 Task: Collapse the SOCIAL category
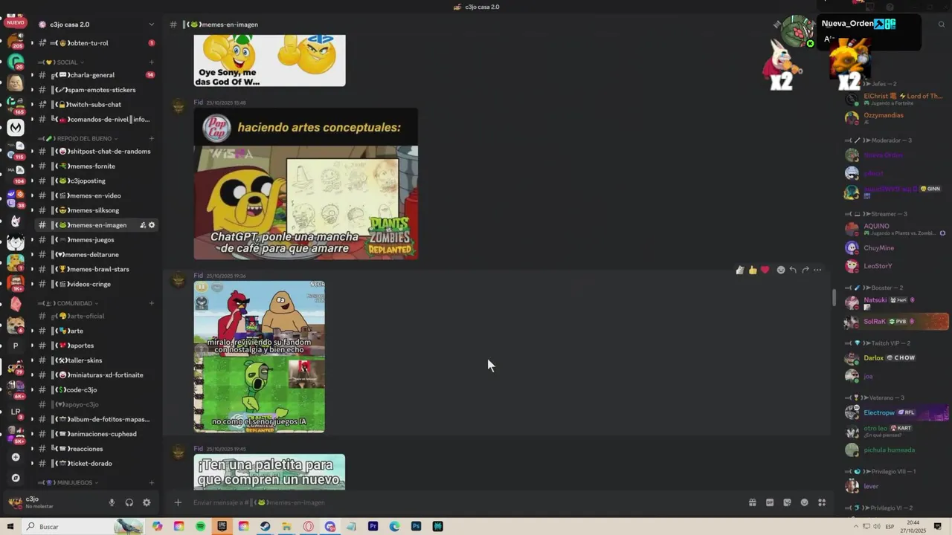click(67, 62)
